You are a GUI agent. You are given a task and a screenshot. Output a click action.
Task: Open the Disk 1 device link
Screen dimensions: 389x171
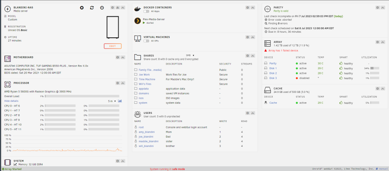point(273,68)
